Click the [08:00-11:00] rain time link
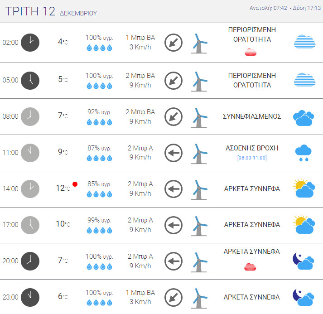This screenshot has height=314, width=323. tap(252, 158)
